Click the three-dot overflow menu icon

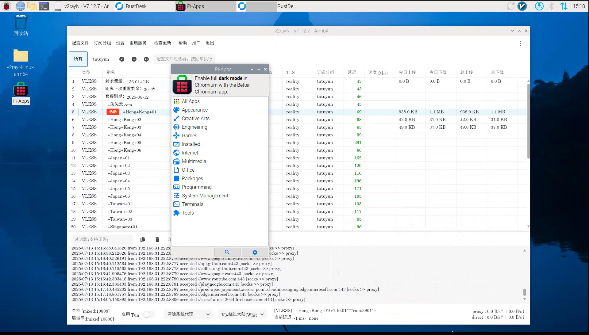coord(520,43)
